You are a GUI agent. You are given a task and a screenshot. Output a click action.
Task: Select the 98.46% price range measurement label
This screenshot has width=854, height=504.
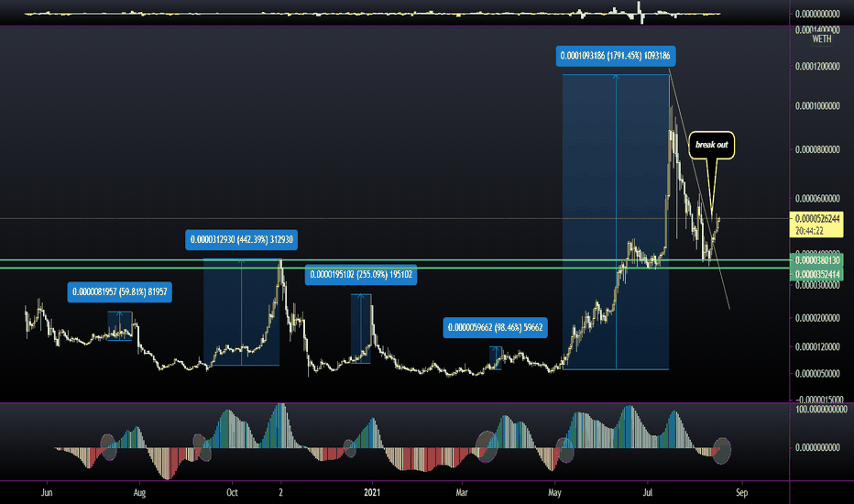[495, 327]
